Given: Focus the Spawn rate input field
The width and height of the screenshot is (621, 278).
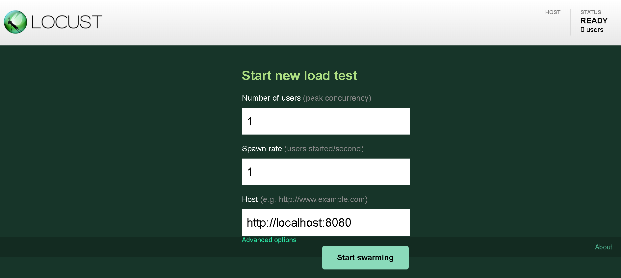Looking at the screenshot, I should tap(326, 172).
